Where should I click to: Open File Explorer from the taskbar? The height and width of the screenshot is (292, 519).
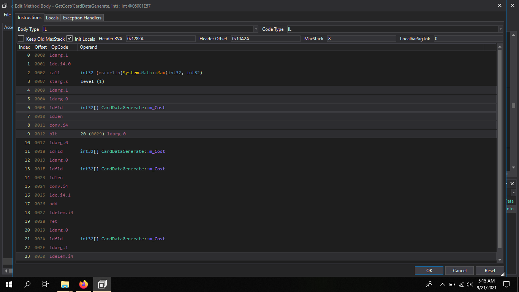(x=65, y=284)
